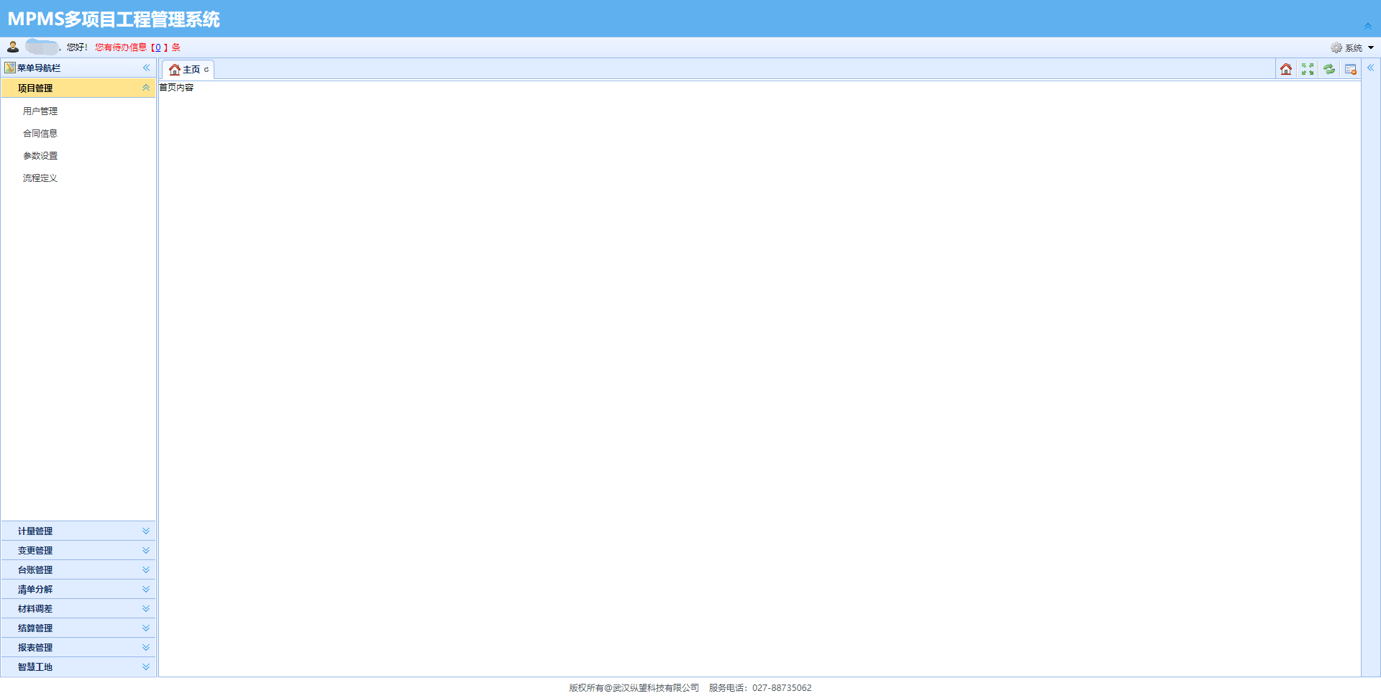Click the 首页内容 text
1381x696 pixels.
[176, 88]
